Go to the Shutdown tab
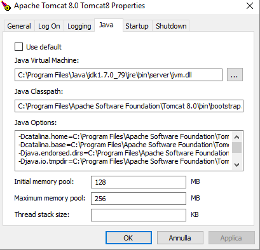 click(171, 26)
